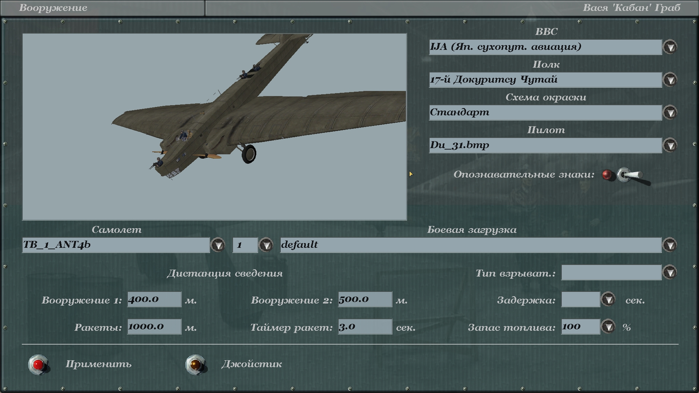Click the Ракеты distance input field
This screenshot has height=393, width=699.
[x=154, y=327]
